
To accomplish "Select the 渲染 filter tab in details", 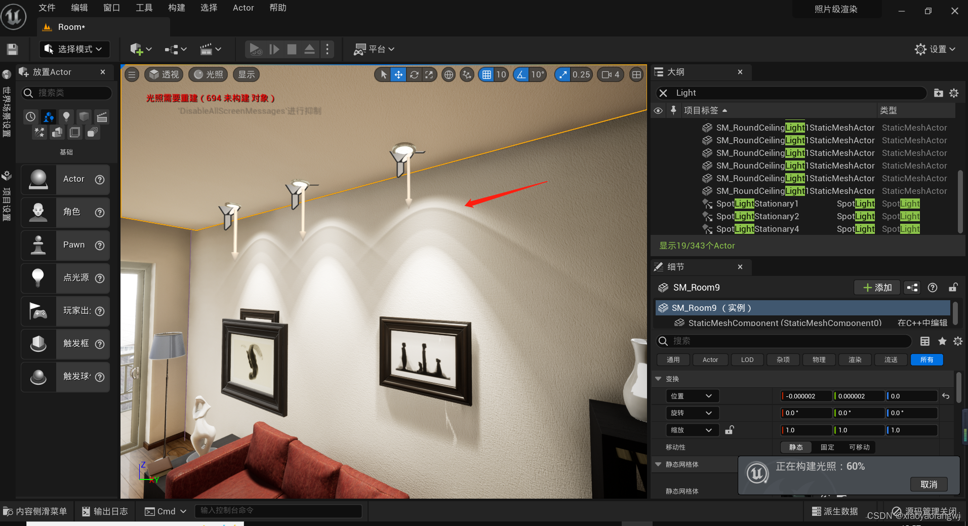I will coord(855,360).
